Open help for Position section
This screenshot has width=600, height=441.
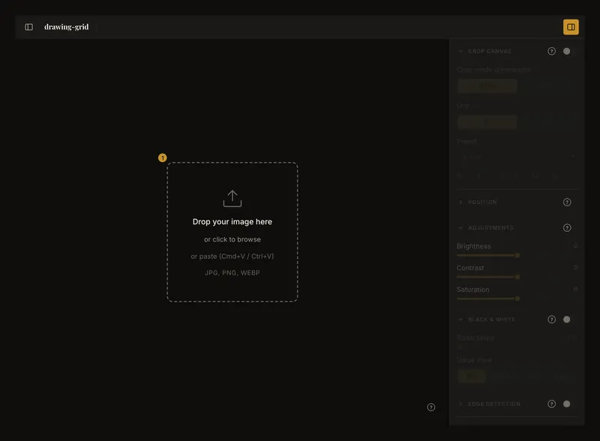[x=567, y=202]
